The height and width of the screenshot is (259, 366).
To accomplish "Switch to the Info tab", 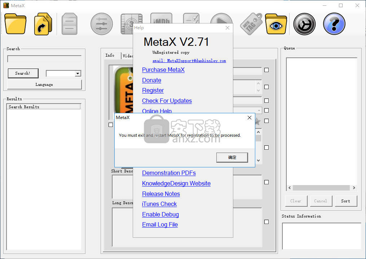I will [x=112, y=55].
